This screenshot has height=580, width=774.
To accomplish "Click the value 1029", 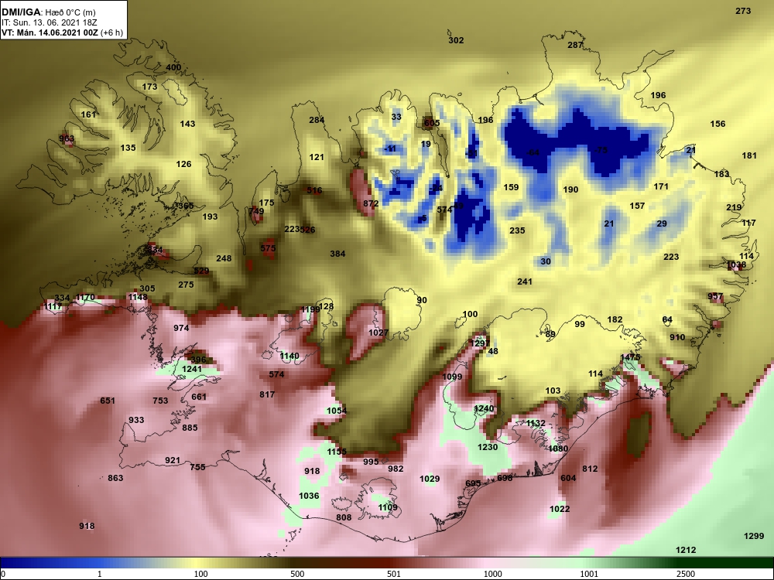I will (x=430, y=479).
